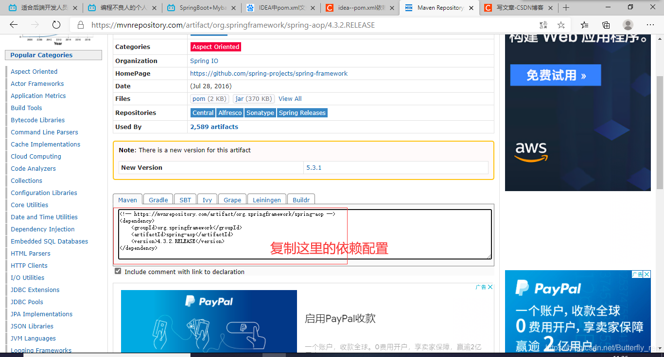The width and height of the screenshot is (664, 357).
Task: Open the Alfresco repository tag
Action: (230, 113)
